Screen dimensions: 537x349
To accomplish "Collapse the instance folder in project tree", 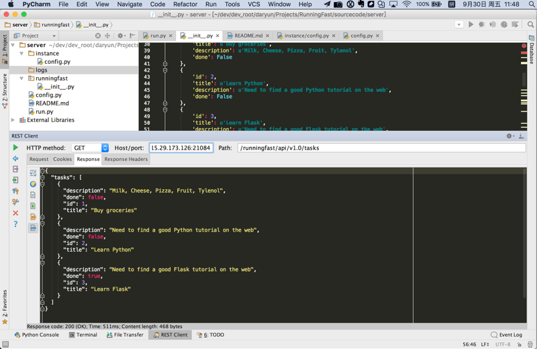I will pos(22,53).
